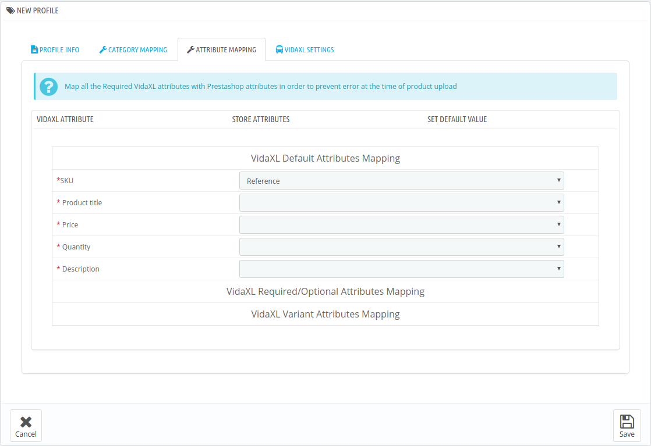Select the Attribute Mapping tab

coord(222,50)
